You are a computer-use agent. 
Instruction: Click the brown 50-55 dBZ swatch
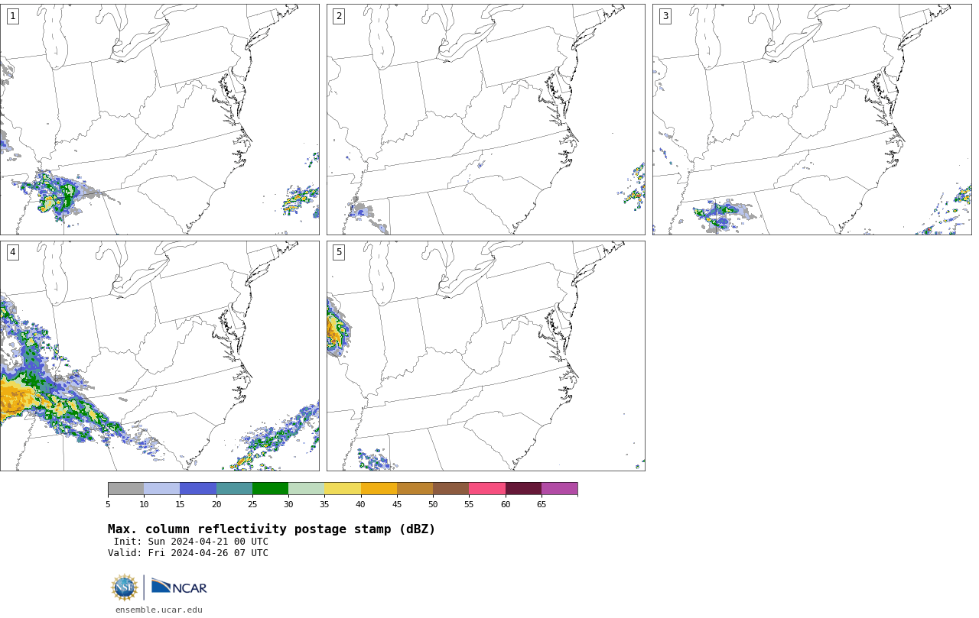(x=451, y=489)
